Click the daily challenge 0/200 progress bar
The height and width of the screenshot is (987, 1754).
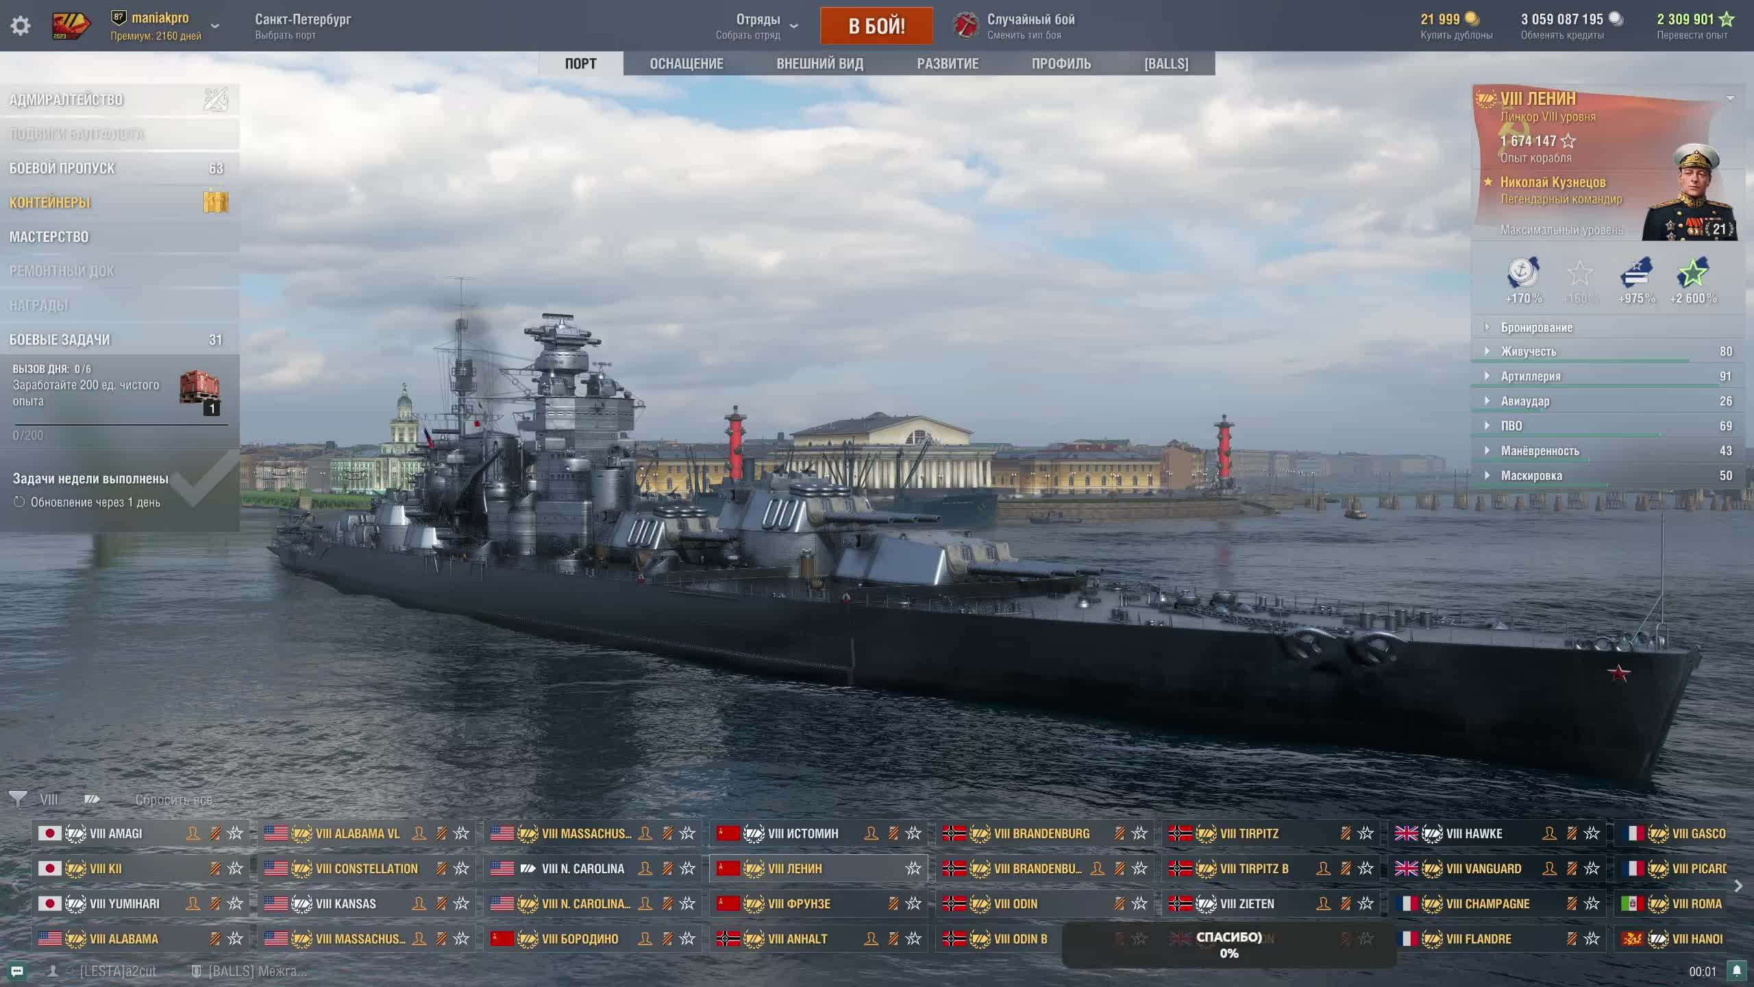pyautogui.click(x=120, y=425)
